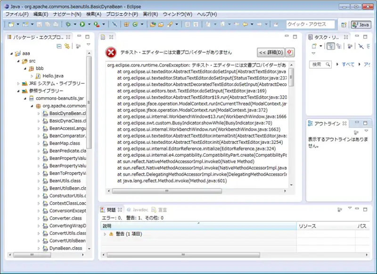
Task: Close the アウトライン view
Action: (344, 124)
